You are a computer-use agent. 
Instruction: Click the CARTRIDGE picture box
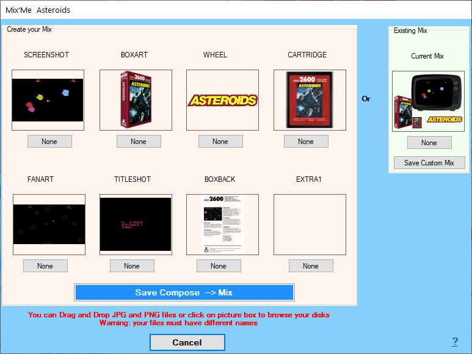coord(310,100)
